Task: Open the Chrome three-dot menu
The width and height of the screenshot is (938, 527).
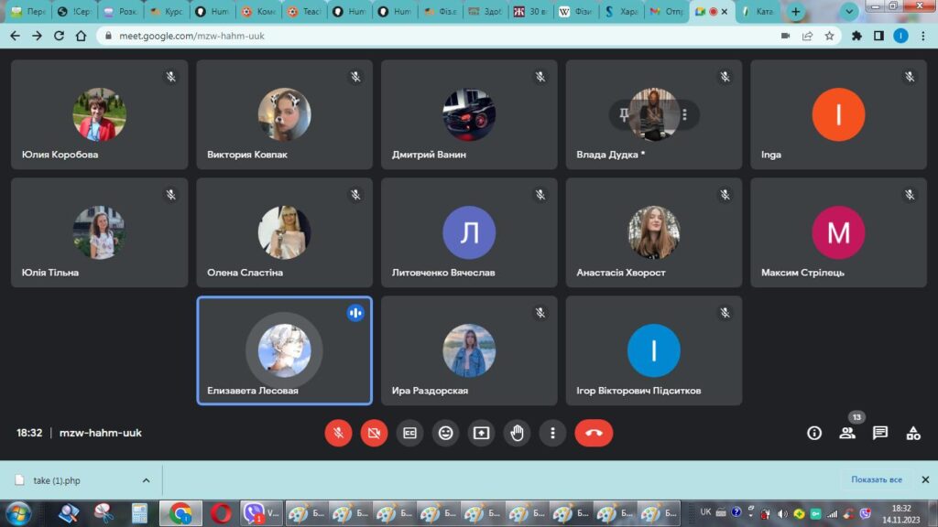Action: click(x=923, y=36)
